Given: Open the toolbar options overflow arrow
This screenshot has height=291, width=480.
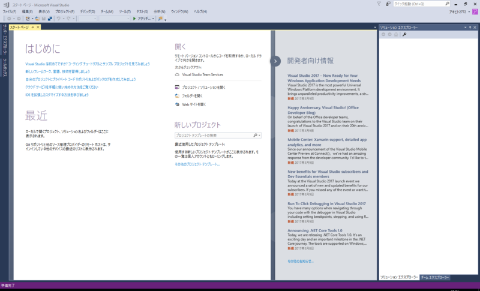Looking at the screenshot, I should (x=166, y=20).
